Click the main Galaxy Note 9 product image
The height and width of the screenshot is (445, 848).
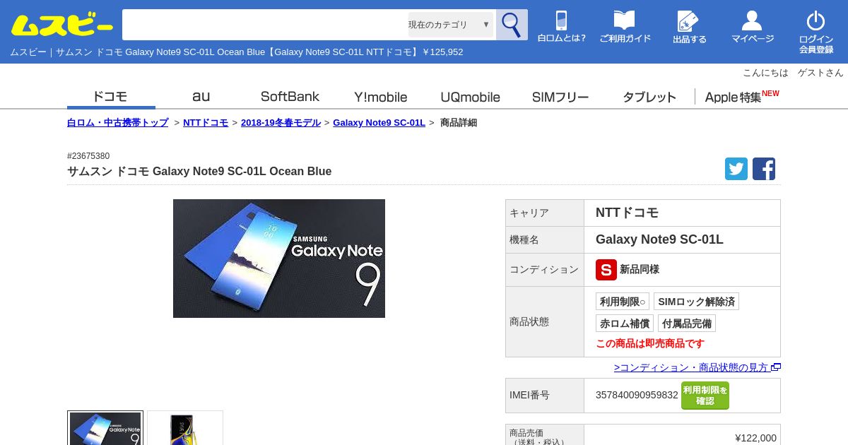279,259
